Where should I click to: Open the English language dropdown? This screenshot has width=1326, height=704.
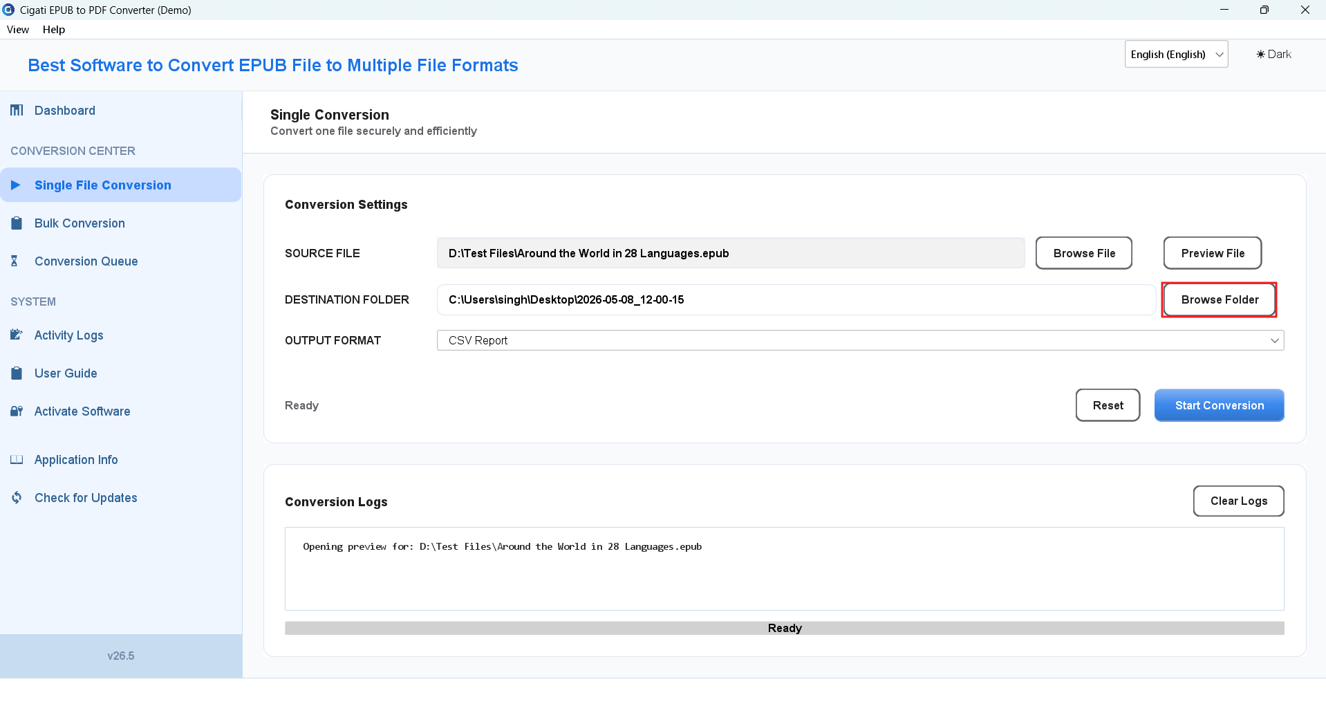pos(1176,55)
